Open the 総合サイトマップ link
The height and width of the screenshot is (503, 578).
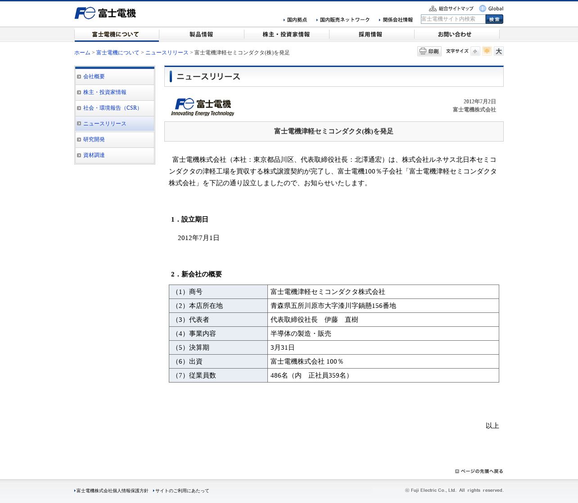452,9
